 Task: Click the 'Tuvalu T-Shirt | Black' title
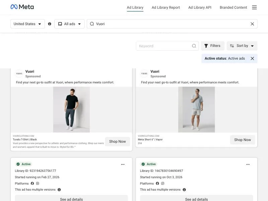click(x=25, y=139)
